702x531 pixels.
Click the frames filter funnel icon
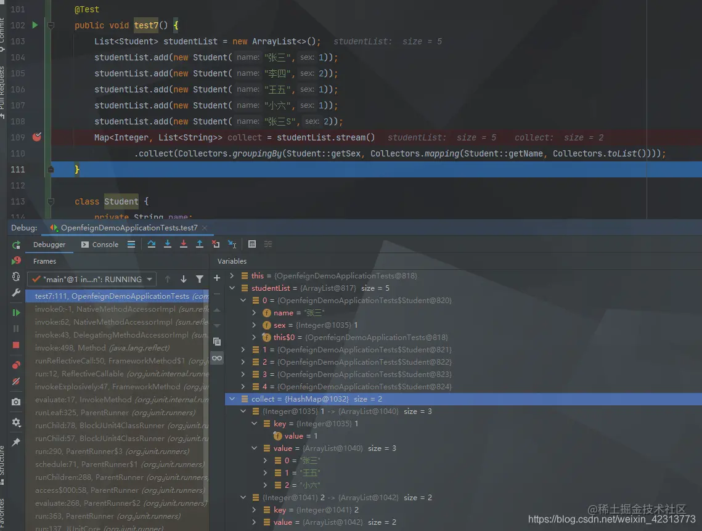(200, 279)
